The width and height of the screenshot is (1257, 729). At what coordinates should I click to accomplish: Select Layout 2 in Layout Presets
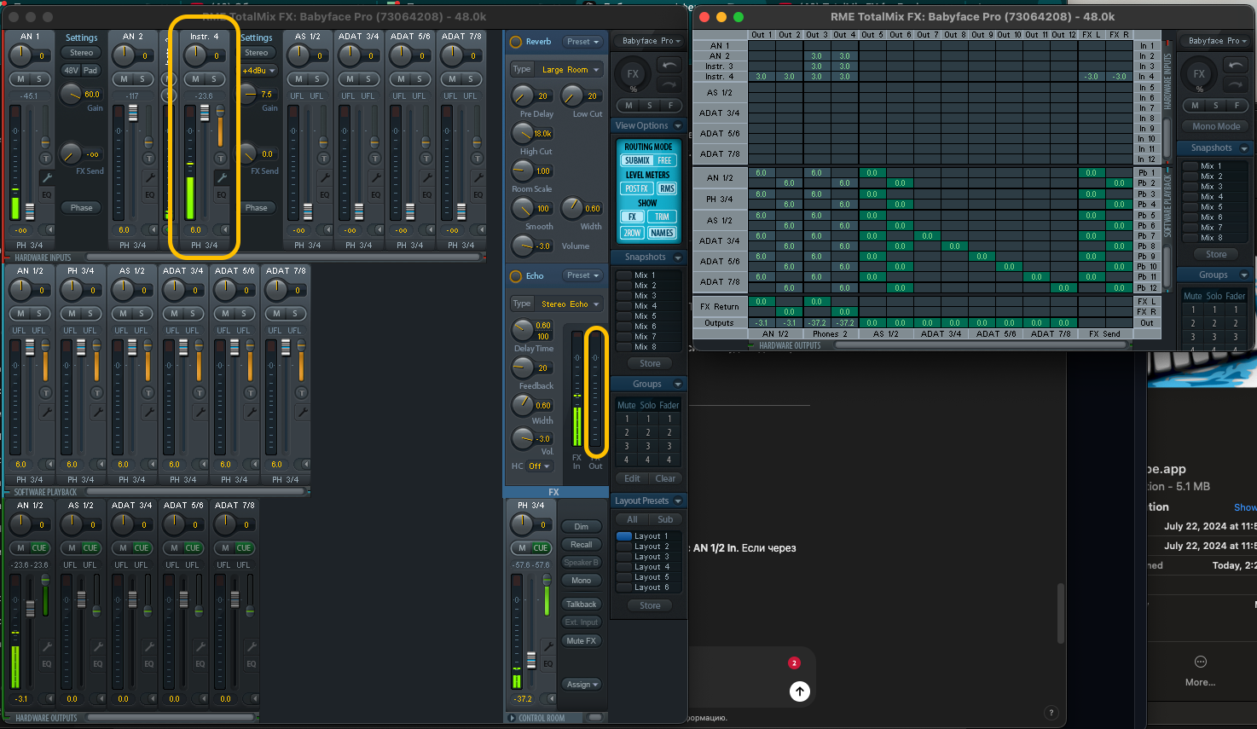pos(651,547)
